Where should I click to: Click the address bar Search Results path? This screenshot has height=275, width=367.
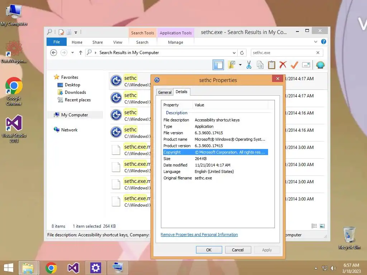129,53
